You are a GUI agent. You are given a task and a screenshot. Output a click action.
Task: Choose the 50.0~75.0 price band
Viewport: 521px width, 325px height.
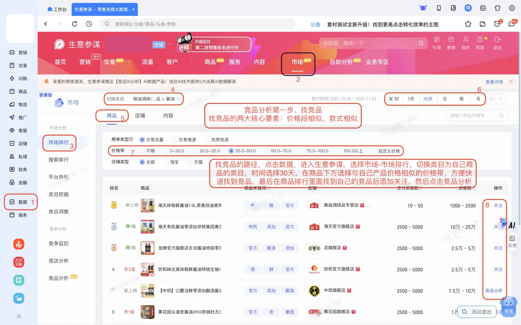coord(278,151)
